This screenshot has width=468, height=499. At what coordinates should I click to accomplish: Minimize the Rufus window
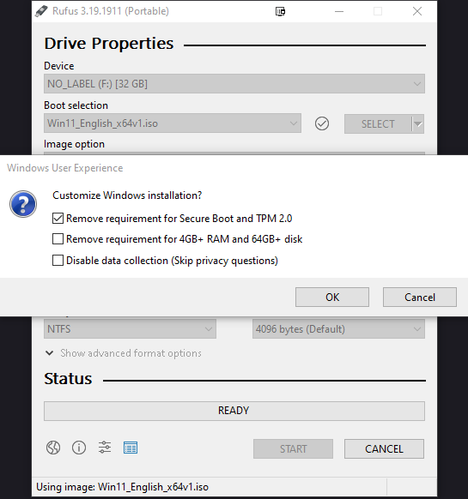[x=339, y=11]
